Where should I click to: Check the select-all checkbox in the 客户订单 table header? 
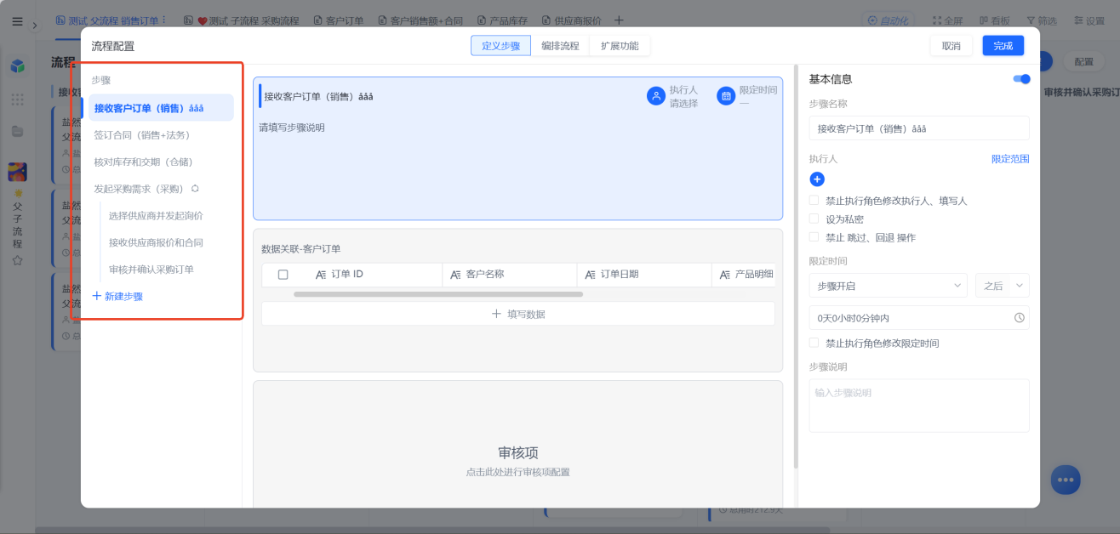pos(283,275)
